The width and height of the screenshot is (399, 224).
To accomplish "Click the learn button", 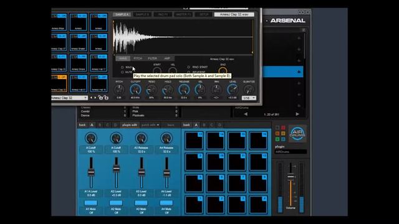I will [170, 125].
